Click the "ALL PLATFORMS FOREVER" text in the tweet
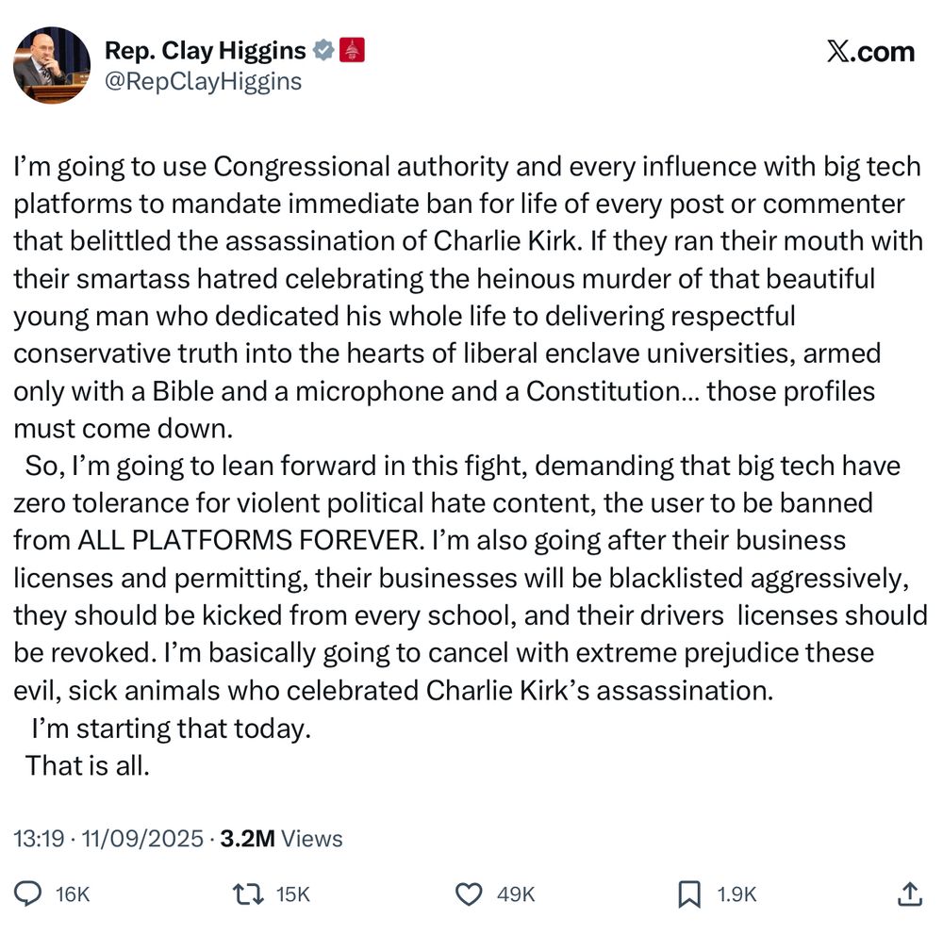The image size is (943, 934). [248, 540]
